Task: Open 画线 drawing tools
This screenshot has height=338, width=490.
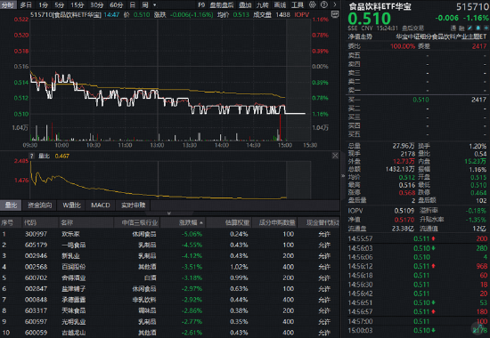Action: [280, 4]
